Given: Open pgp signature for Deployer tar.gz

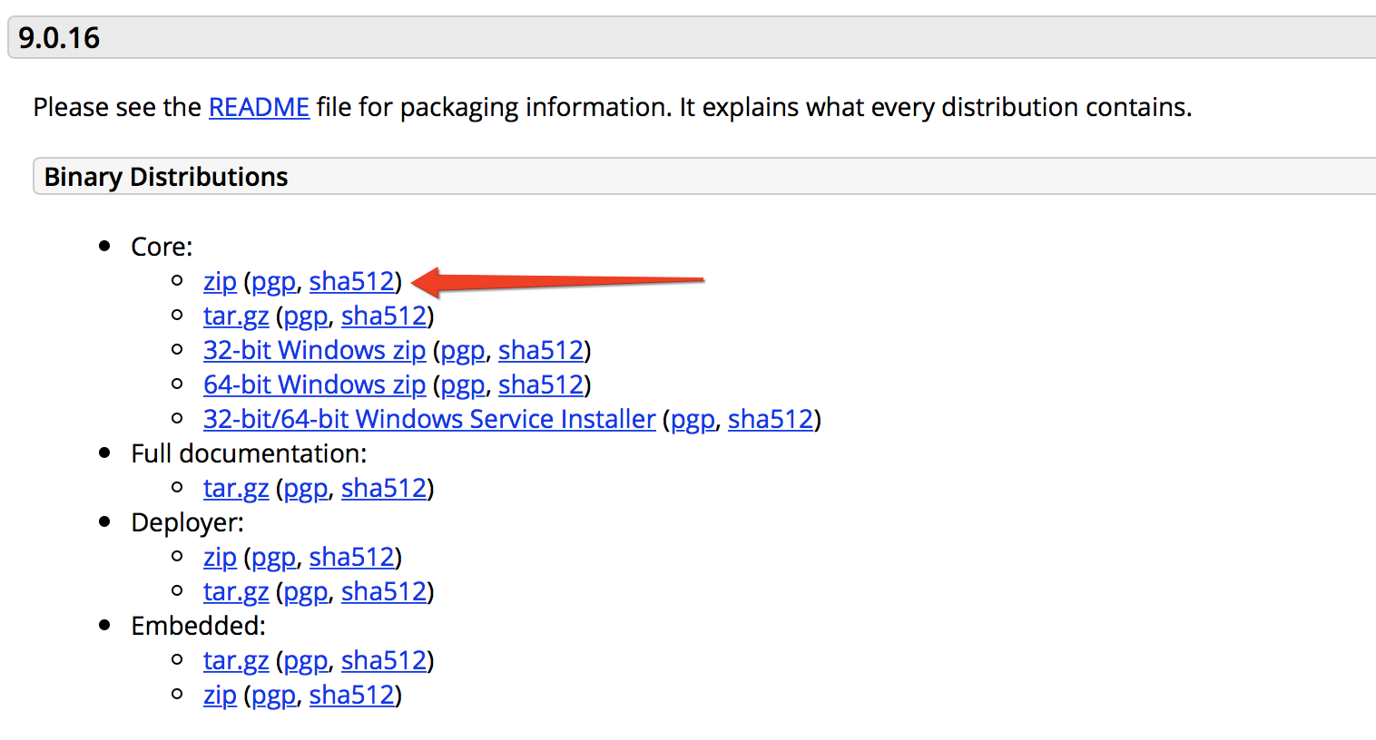Looking at the screenshot, I should coord(306,592).
